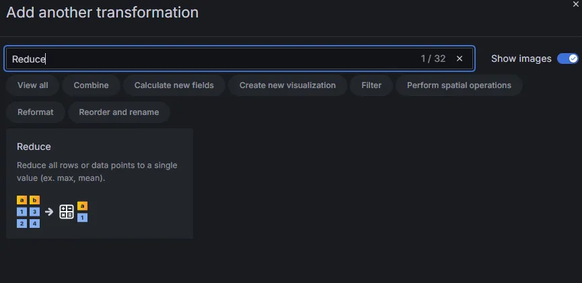582x283 pixels.
Task: Click the Reduce card description text
Action: [97, 171]
